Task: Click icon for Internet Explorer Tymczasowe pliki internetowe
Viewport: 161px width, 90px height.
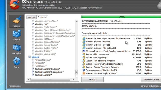Action: (84, 38)
